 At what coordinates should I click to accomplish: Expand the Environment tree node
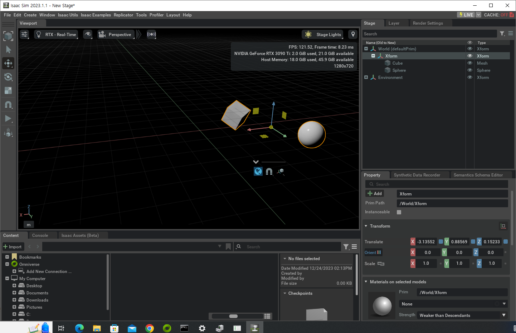[366, 77]
